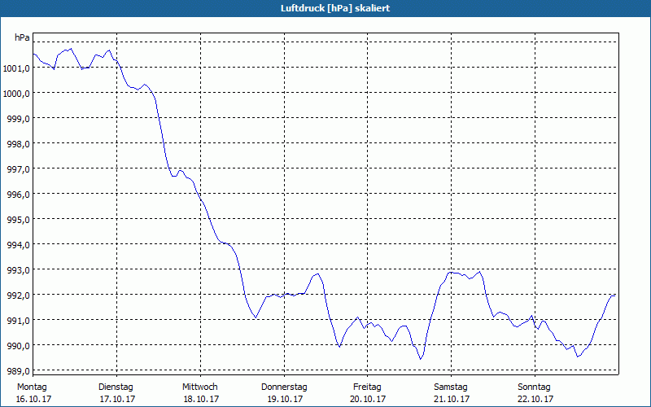Select the 1000,0 axis value
This screenshot has height=407, width=651.
[16, 93]
